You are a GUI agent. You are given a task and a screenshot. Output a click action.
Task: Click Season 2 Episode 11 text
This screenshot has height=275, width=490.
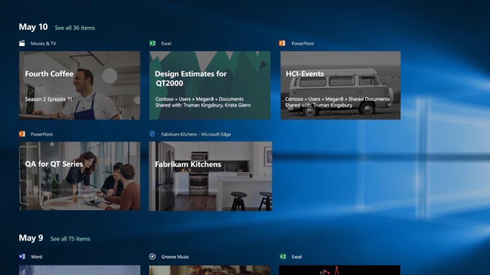tap(48, 99)
